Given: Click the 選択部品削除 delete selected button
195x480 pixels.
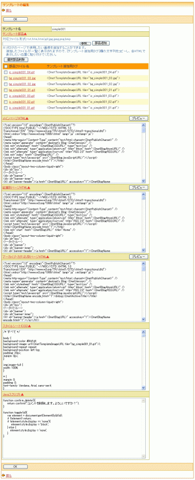Looking at the screenshot, I should (16, 59).
